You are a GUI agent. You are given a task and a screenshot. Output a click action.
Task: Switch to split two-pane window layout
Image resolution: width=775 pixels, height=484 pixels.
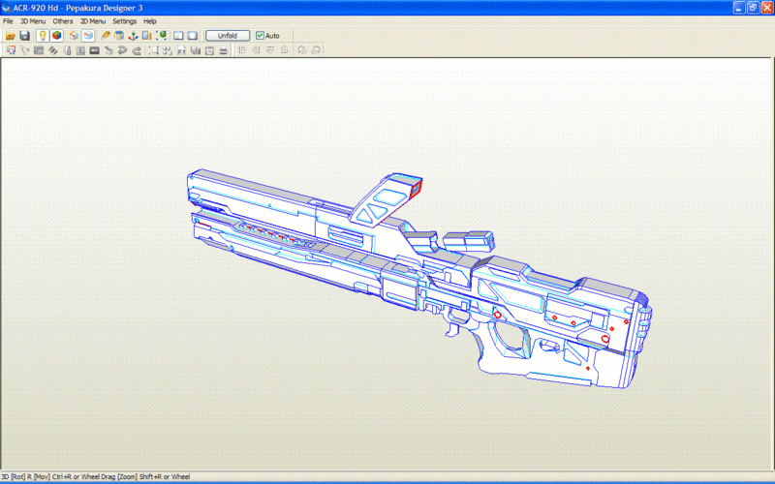178,36
